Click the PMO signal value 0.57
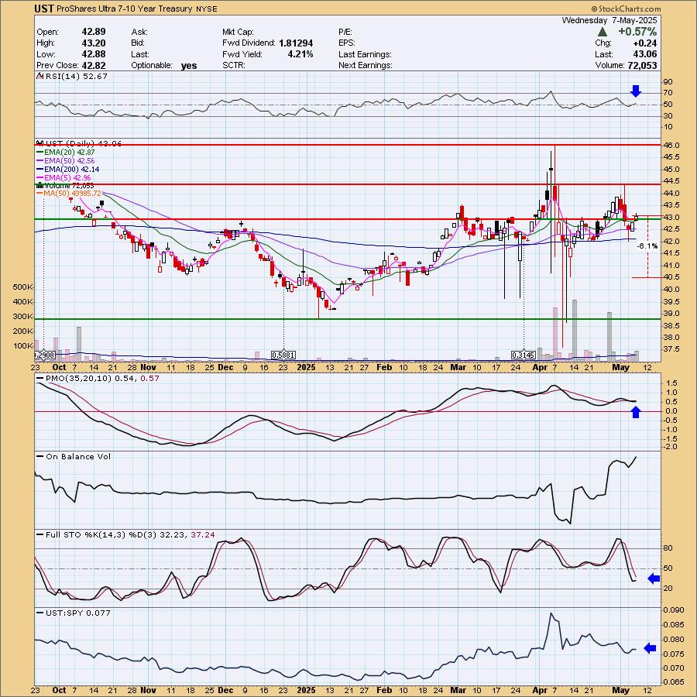This screenshot has height=697, width=697. [x=149, y=378]
